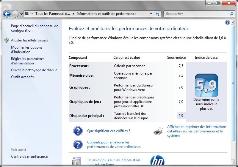Click the printer icon for detailed performance info
238x167 pixels.
(x=158, y=131)
